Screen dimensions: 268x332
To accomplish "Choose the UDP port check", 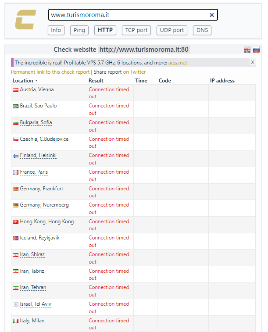I will click(172, 30).
